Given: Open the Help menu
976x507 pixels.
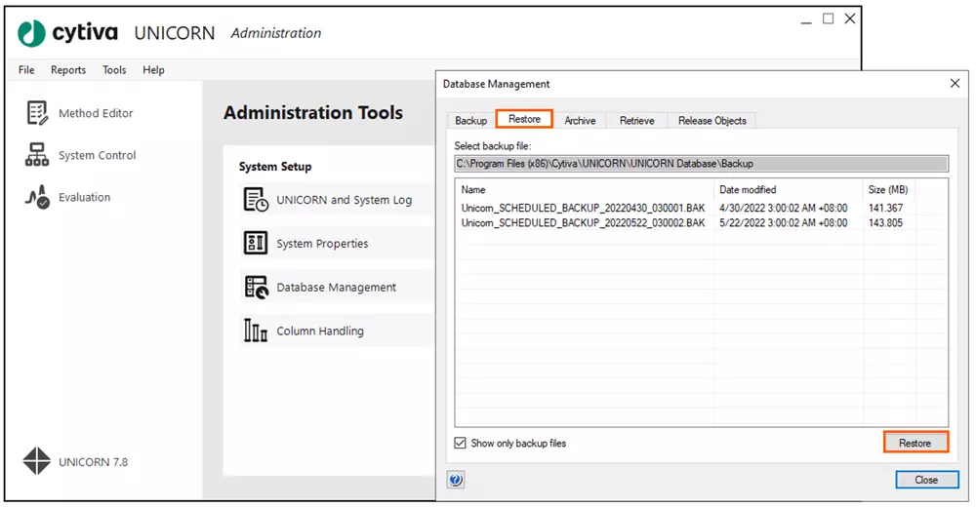Looking at the screenshot, I should 154,69.
